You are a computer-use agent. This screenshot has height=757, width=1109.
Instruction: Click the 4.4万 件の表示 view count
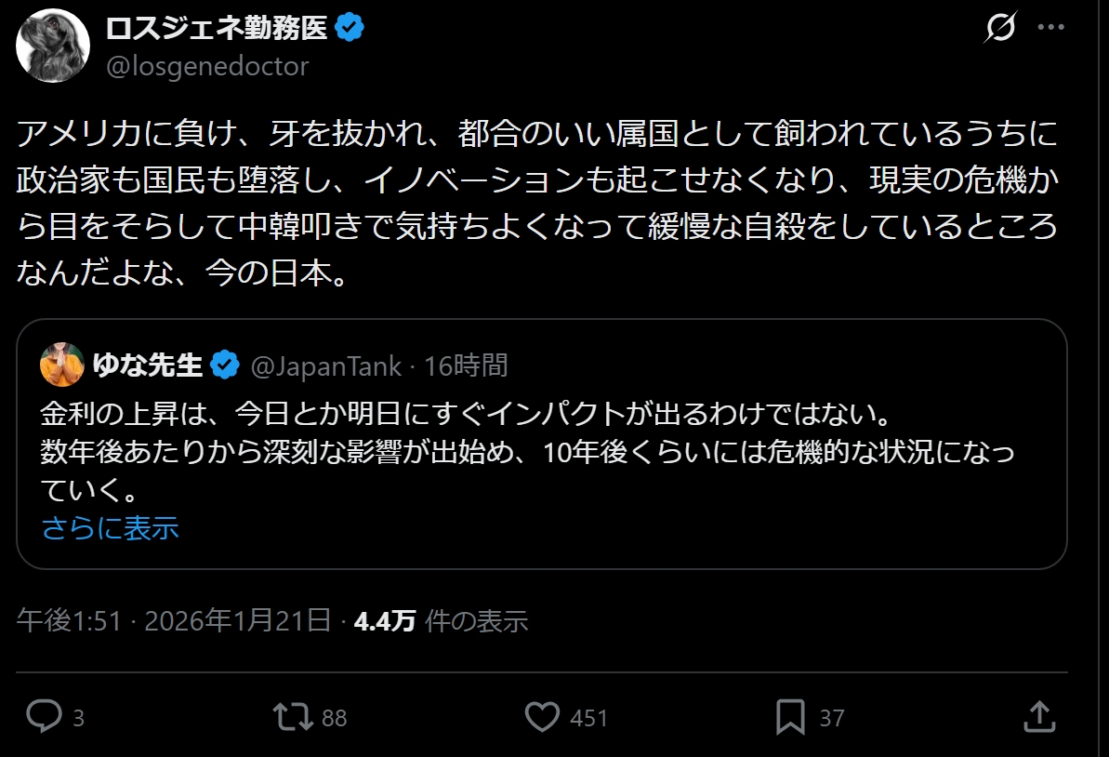pyautogui.click(x=442, y=620)
